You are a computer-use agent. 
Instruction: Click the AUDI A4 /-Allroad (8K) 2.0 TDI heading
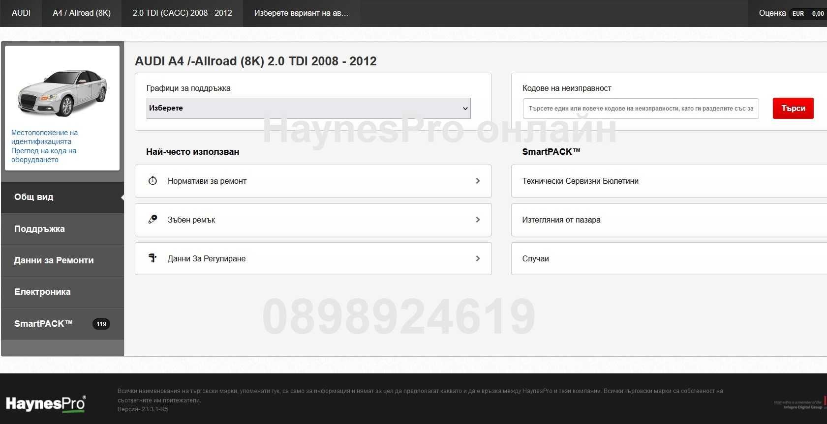point(256,61)
